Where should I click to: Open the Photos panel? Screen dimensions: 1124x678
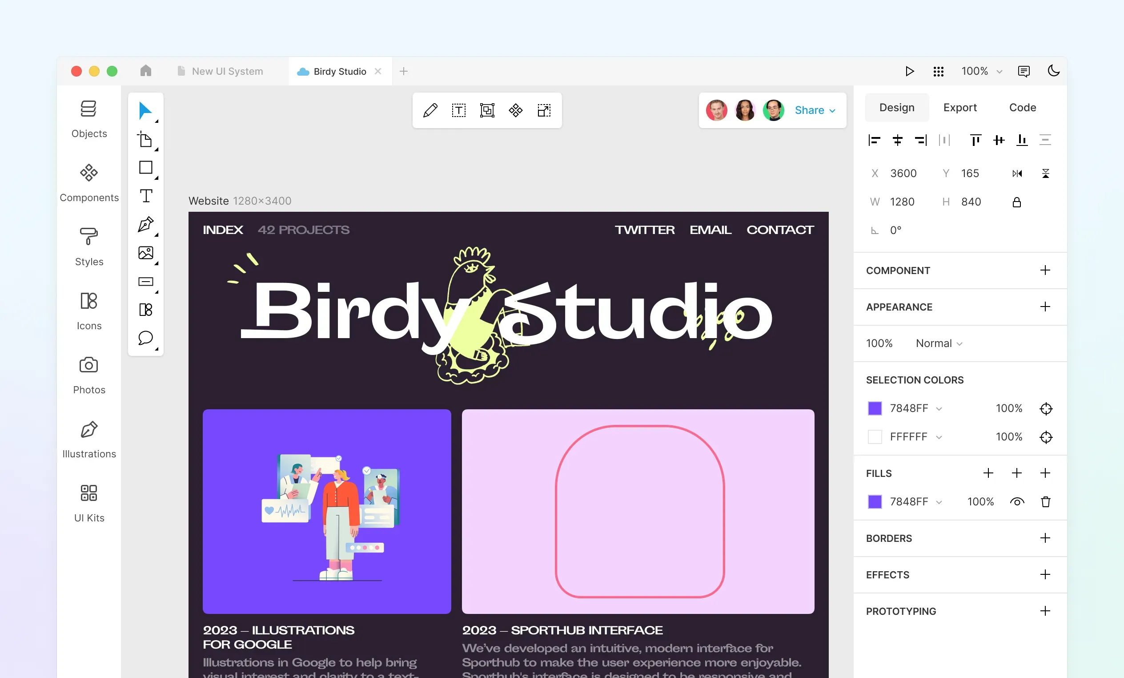89,375
